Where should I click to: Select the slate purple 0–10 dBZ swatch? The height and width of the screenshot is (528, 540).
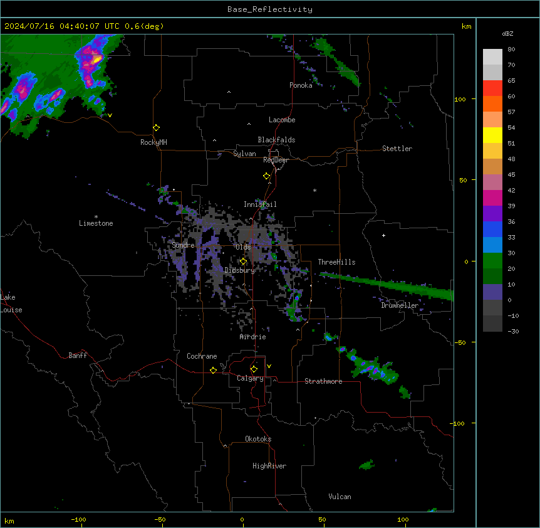coord(492,292)
